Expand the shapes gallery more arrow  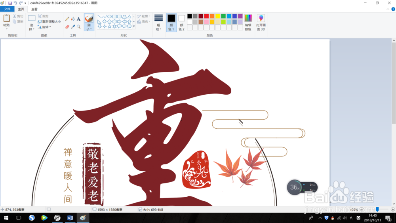point(134,26)
